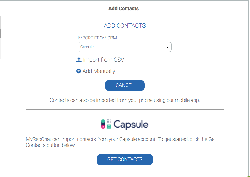Click the horizontal divider above the Capsule logo
Screen dimensions: 250x177
click(x=125, y=110)
